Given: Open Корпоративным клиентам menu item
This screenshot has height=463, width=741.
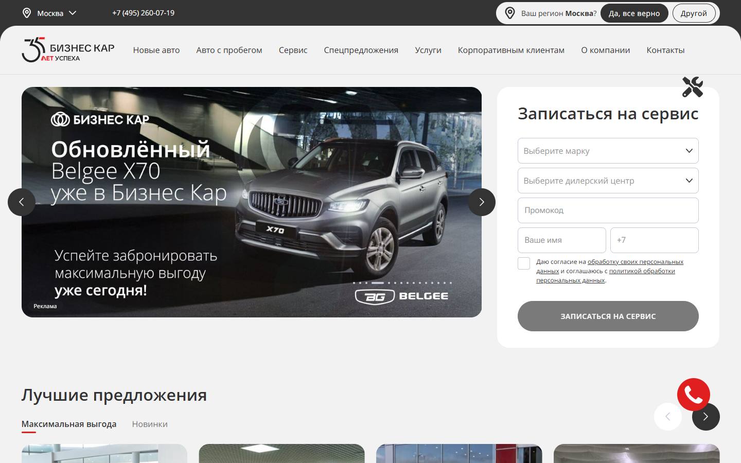Looking at the screenshot, I should [511, 50].
